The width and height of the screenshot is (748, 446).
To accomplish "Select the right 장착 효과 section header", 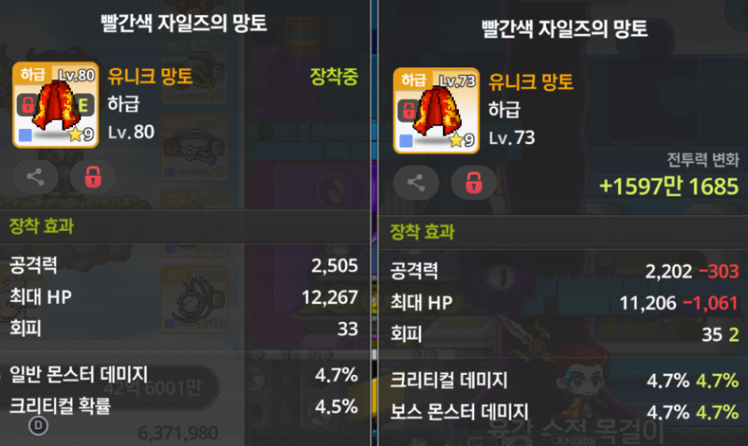I will [423, 232].
